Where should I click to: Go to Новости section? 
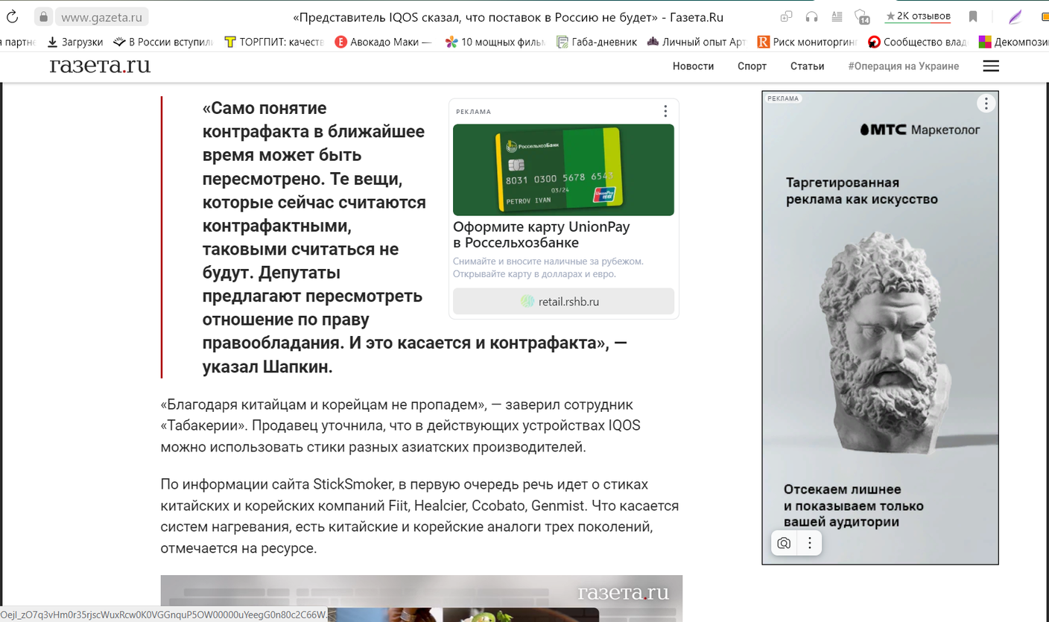[x=693, y=66]
